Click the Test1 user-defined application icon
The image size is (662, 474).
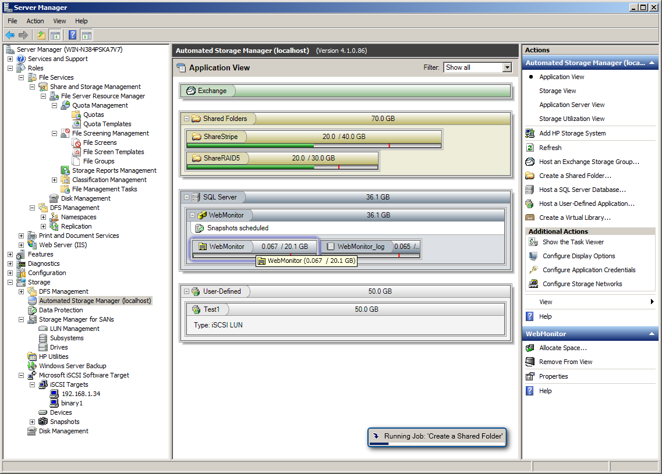click(196, 309)
